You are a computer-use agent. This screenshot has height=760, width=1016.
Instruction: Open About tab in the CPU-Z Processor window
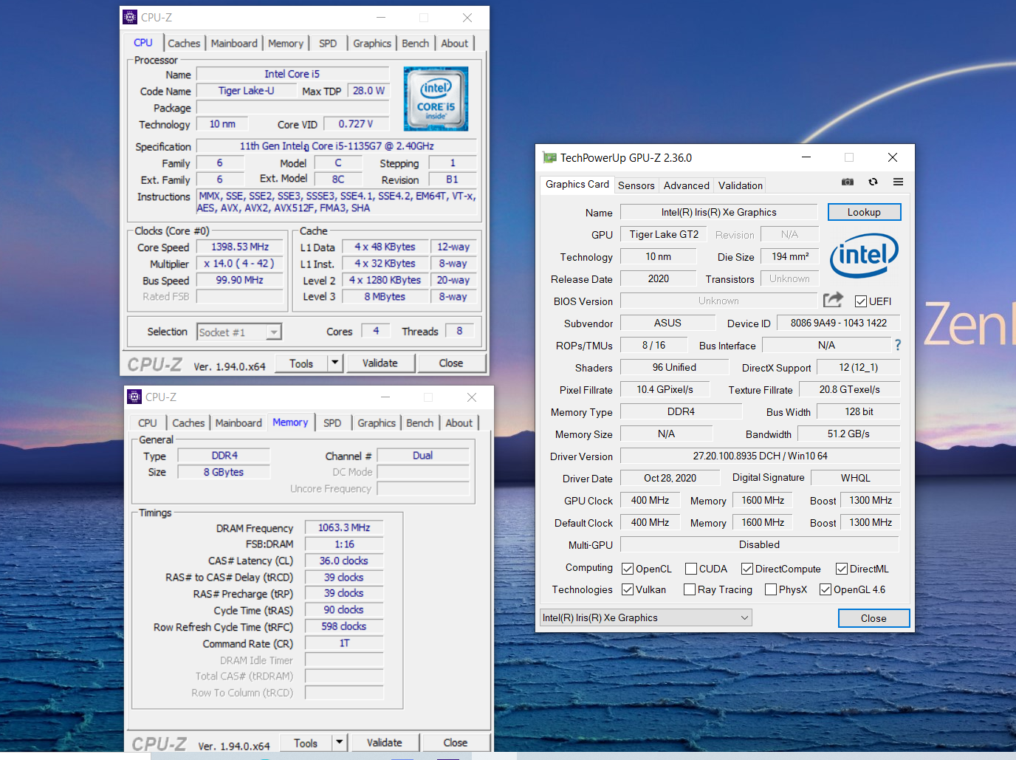(455, 44)
